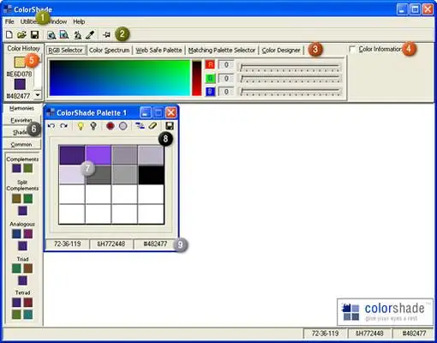Select the eraser icon in palette toolbar
The width and height of the screenshot is (437, 343).
(x=153, y=126)
